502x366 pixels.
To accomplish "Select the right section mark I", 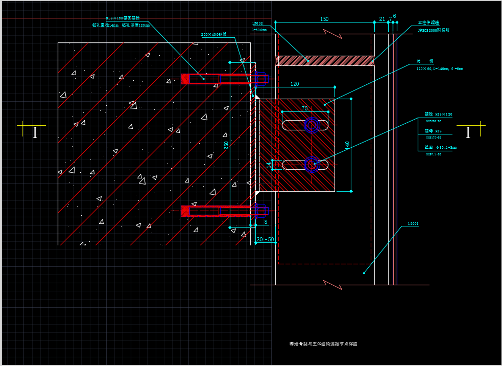I will pos(468,132).
